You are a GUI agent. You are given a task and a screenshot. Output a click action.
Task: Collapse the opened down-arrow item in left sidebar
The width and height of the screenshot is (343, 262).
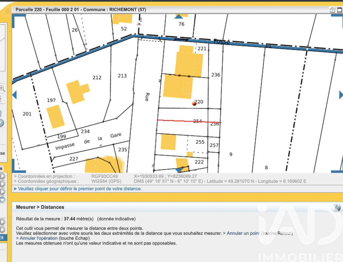tap(2, 200)
